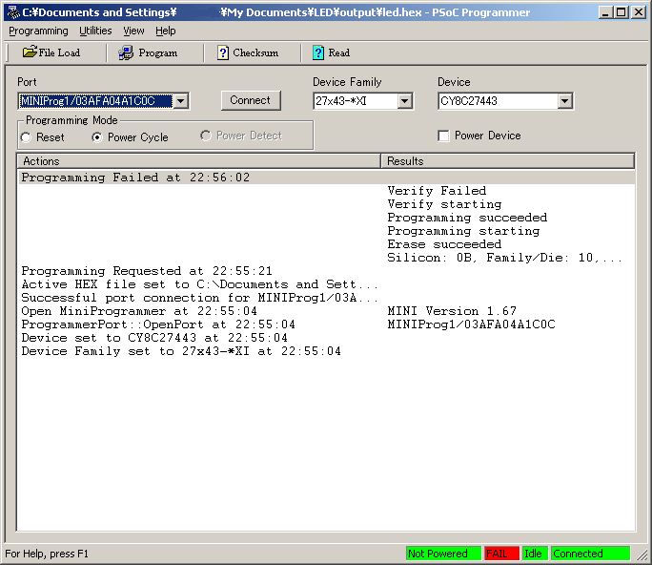The width and height of the screenshot is (652, 565).
Task: Open the Utilities menu
Action: point(95,31)
